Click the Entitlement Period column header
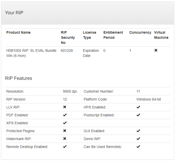176x161 pixels. click(113, 35)
